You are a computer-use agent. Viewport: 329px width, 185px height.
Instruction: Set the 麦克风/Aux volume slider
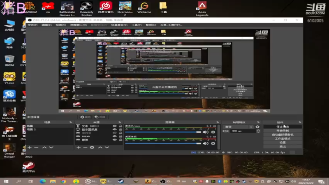point(163,132)
